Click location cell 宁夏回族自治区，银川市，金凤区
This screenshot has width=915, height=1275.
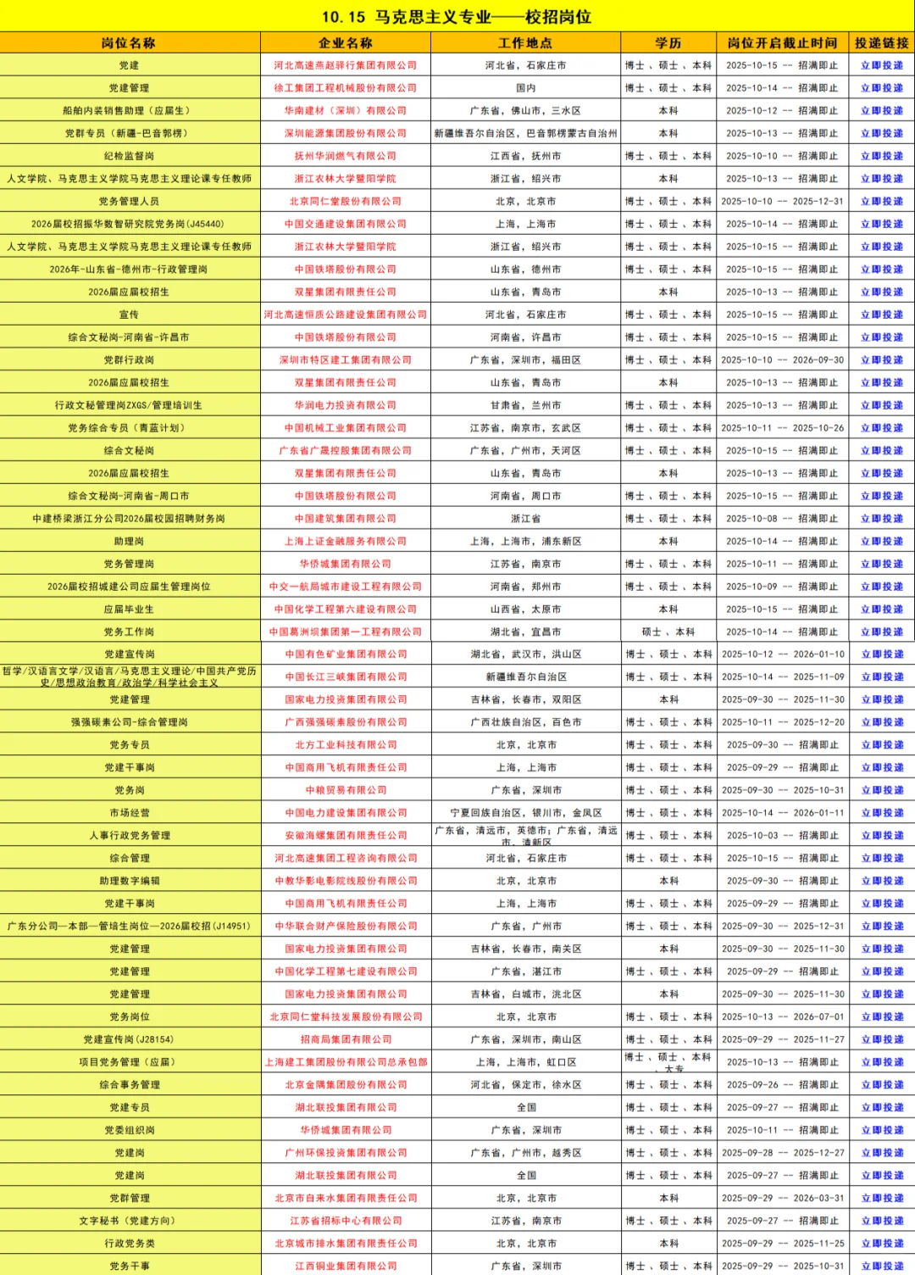[526, 813]
